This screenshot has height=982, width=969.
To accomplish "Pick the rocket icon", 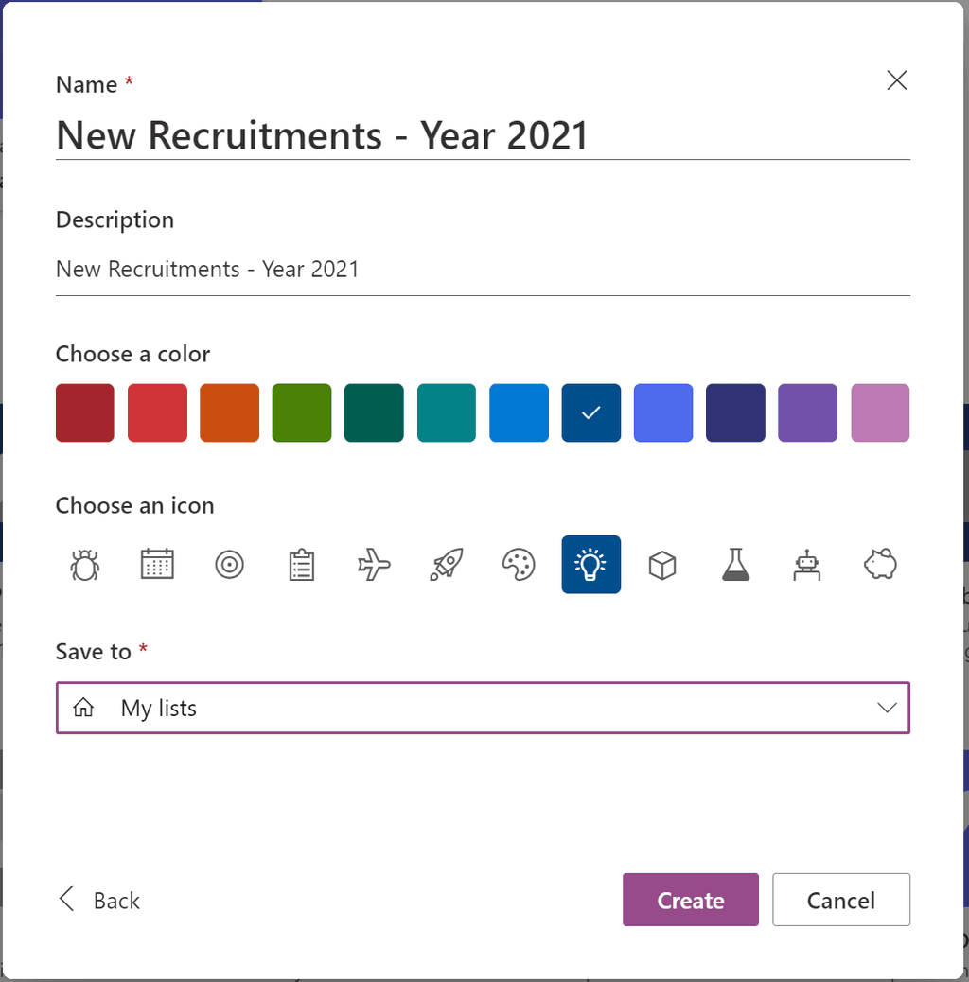I will [446, 565].
